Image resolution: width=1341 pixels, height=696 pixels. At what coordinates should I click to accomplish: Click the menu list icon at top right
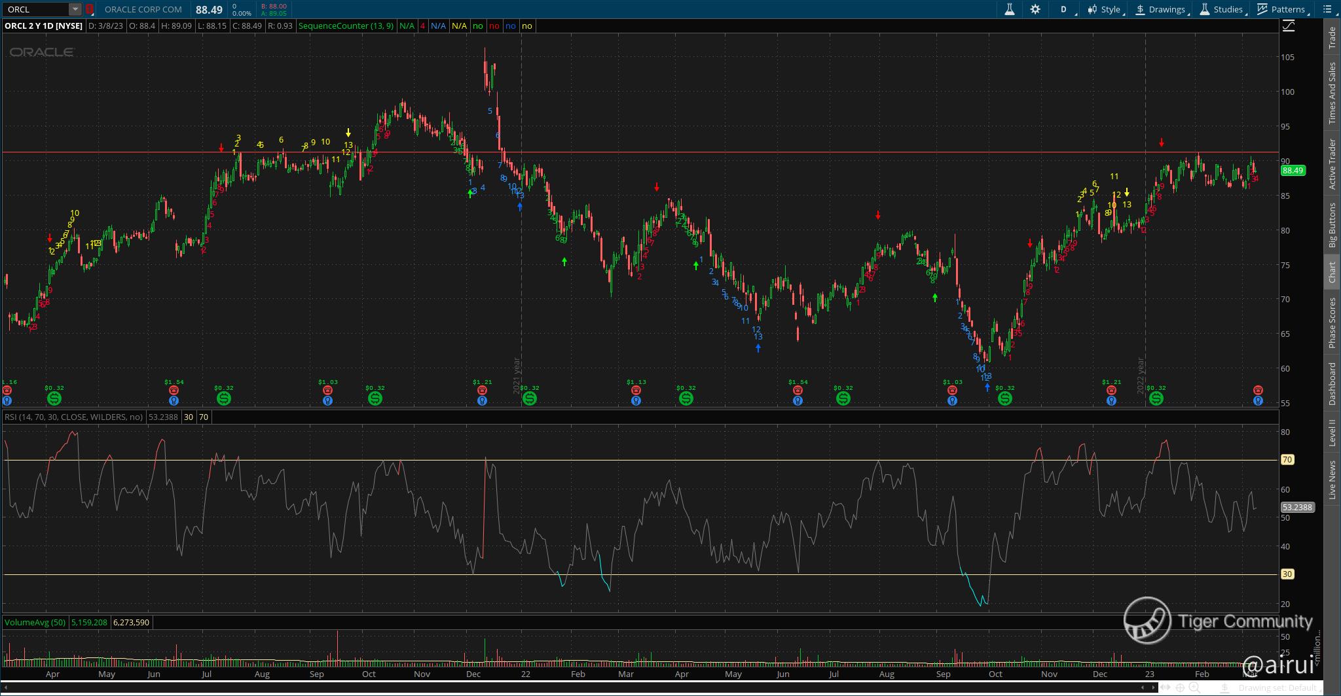tap(1328, 9)
